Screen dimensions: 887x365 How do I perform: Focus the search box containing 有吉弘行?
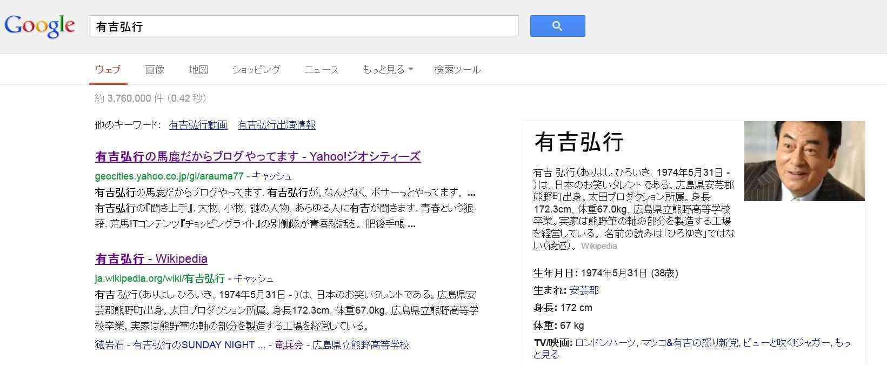tap(303, 26)
